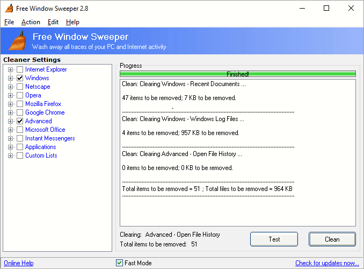Image resolution: width=364 pixels, height=269 pixels.
Task: Check the Internet Explorer checkbox
Action: pos(20,69)
